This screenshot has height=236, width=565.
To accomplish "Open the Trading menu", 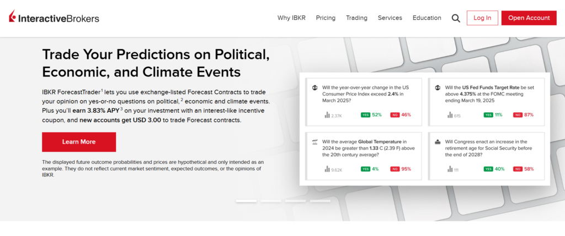I will (357, 18).
